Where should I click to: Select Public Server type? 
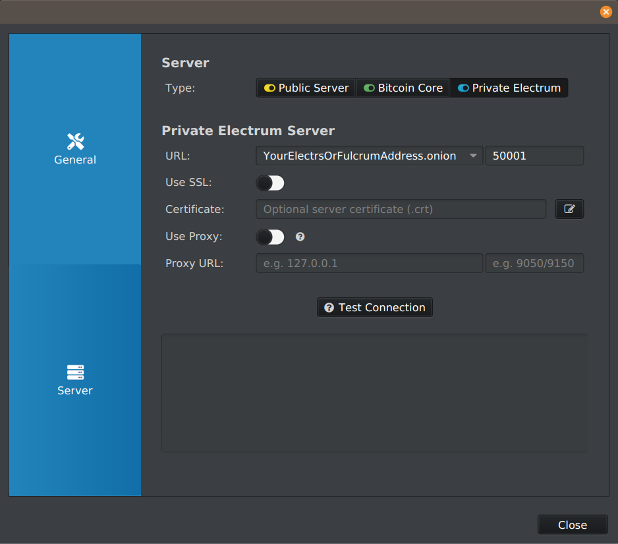[x=306, y=88]
